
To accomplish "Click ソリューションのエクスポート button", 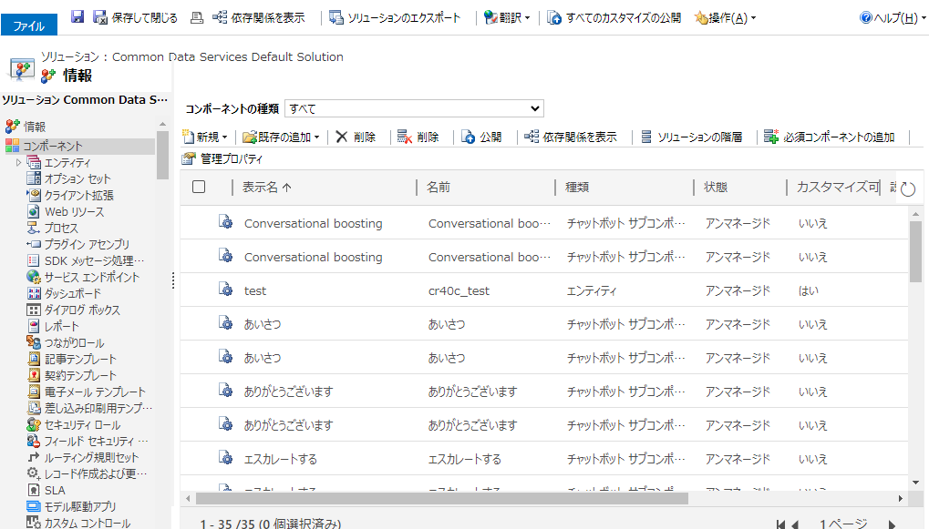I will pos(395,17).
